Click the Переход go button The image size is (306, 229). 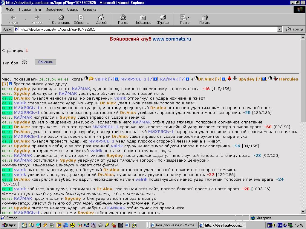tap(294, 30)
